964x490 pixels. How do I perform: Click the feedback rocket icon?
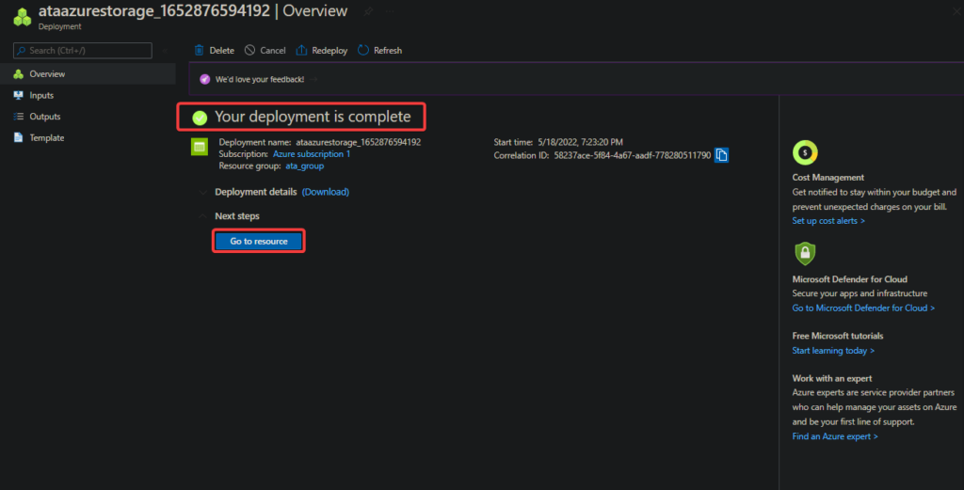[x=204, y=79]
